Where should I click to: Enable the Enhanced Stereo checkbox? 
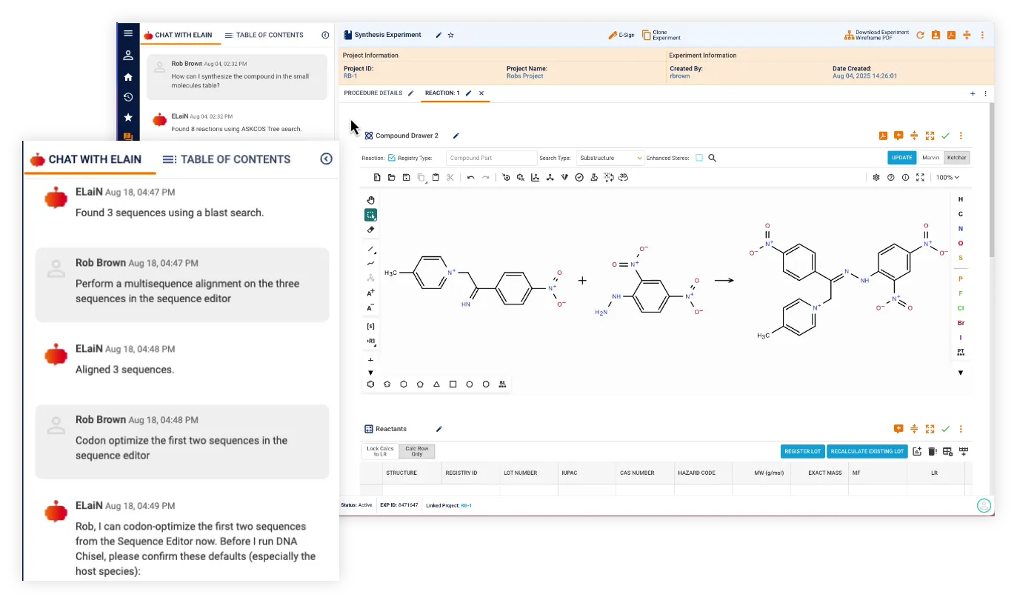(699, 158)
